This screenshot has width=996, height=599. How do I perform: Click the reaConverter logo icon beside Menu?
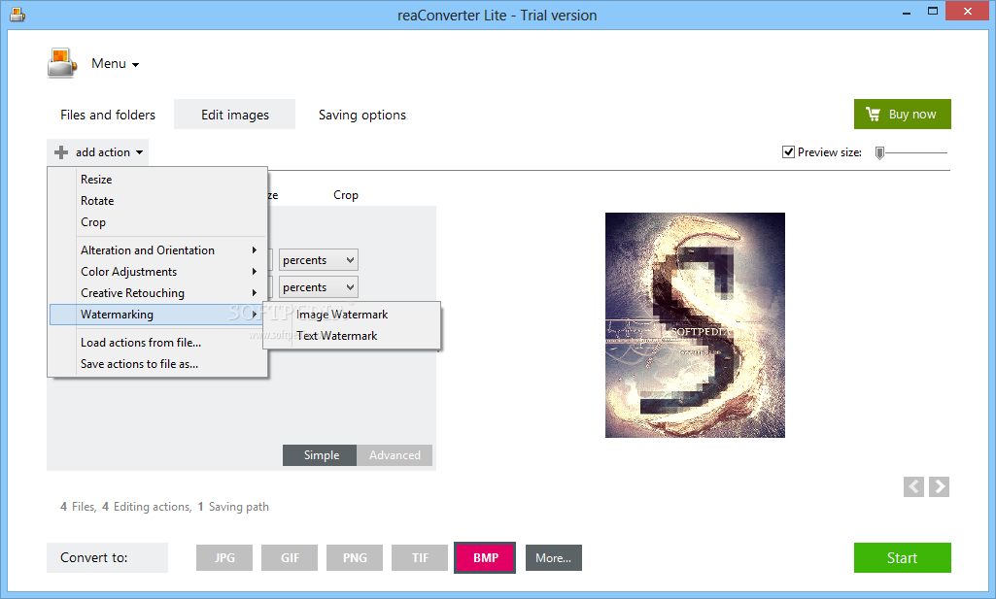point(61,63)
